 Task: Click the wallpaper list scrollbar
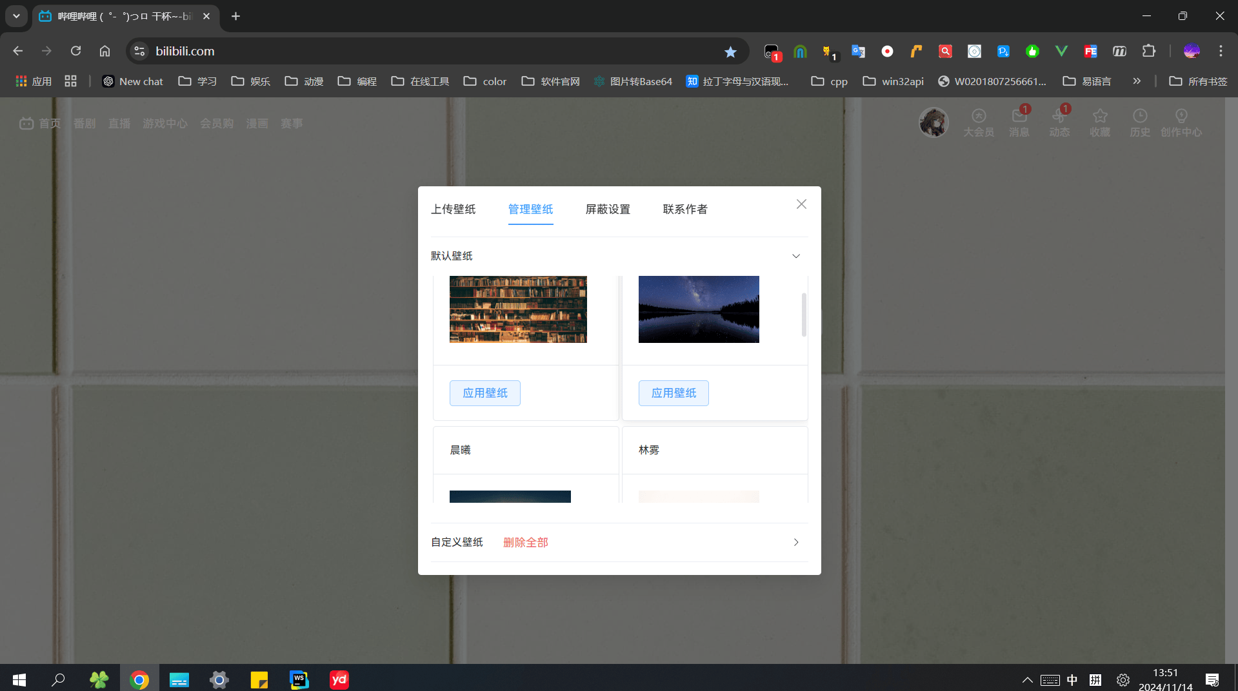click(804, 315)
